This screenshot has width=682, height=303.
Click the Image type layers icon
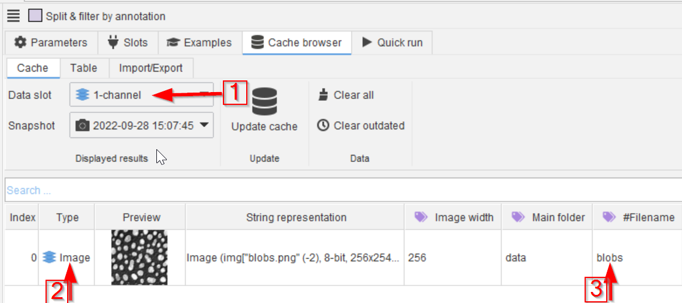point(50,257)
